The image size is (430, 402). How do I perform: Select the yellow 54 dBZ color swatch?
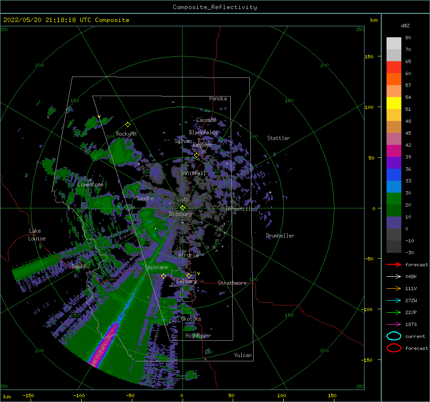click(394, 103)
